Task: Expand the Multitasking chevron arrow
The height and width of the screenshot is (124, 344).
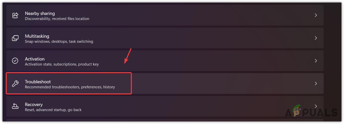Action: click(x=316, y=38)
